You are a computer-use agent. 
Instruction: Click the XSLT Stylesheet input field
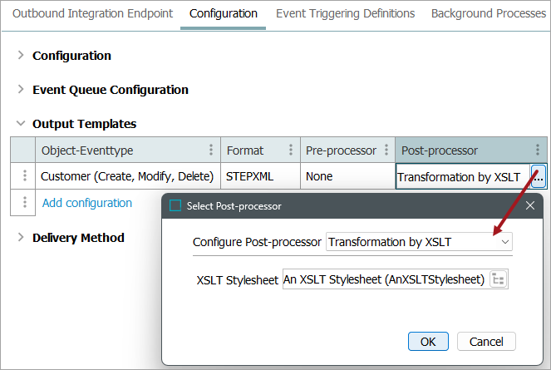click(385, 280)
